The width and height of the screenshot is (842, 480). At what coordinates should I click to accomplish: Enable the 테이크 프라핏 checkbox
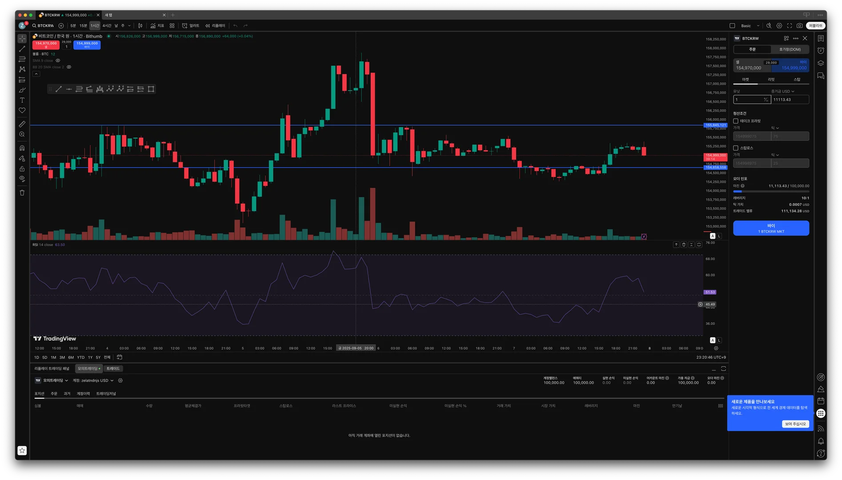tap(736, 121)
